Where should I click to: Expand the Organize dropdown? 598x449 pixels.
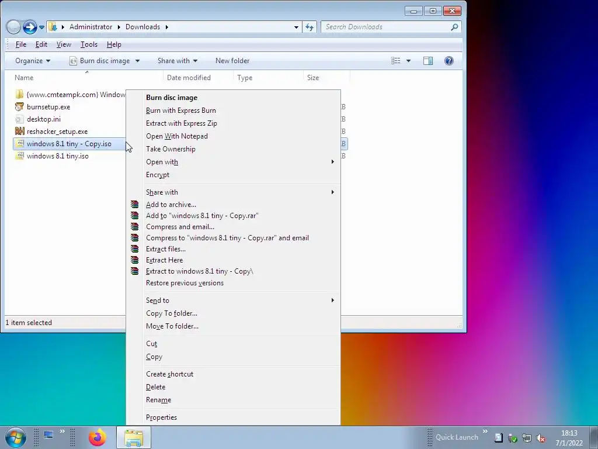point(33,61)
